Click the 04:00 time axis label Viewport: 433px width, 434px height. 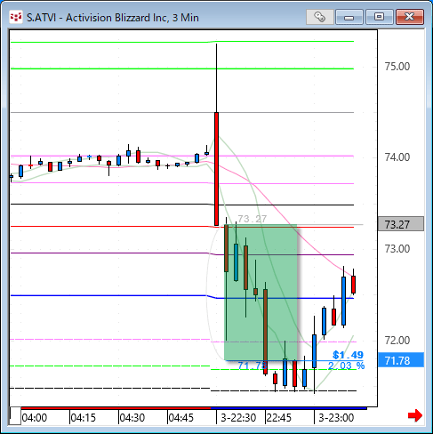[x=35, y=418]
